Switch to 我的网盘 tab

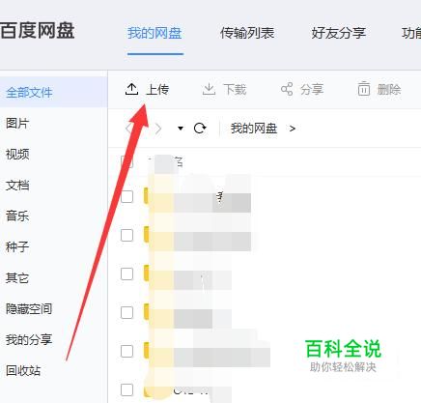154,33
